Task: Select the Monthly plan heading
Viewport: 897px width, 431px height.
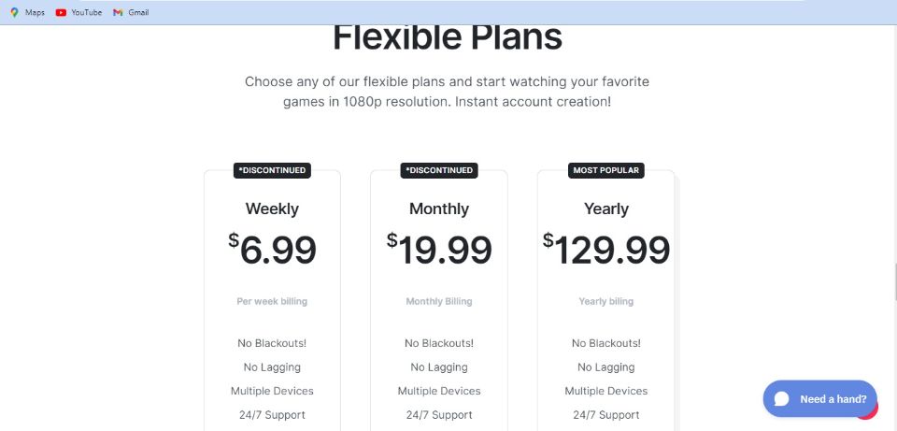Action: pyautogui.click(x=439, y=208)
